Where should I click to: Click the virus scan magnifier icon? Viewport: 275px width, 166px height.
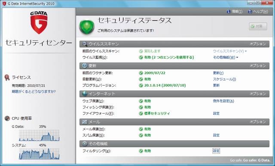click(x=85, y=44)
